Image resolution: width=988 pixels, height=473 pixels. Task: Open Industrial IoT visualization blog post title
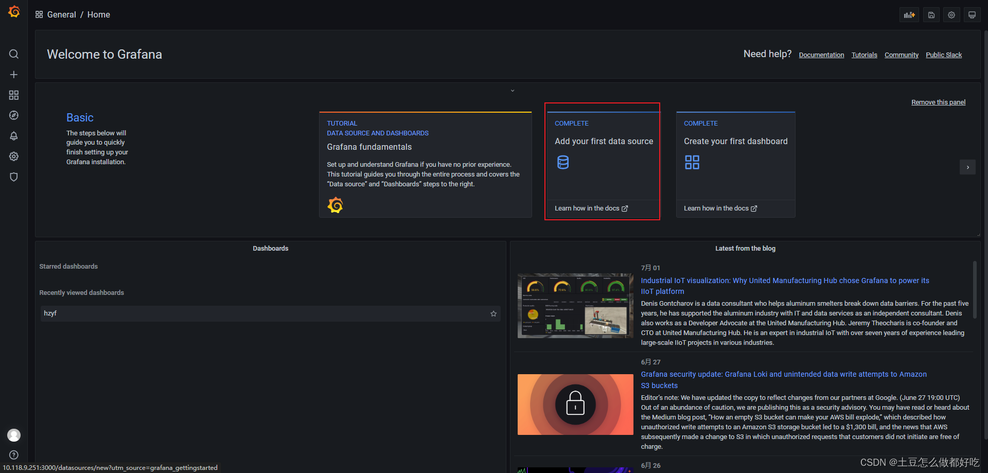[x=785, y=286]
